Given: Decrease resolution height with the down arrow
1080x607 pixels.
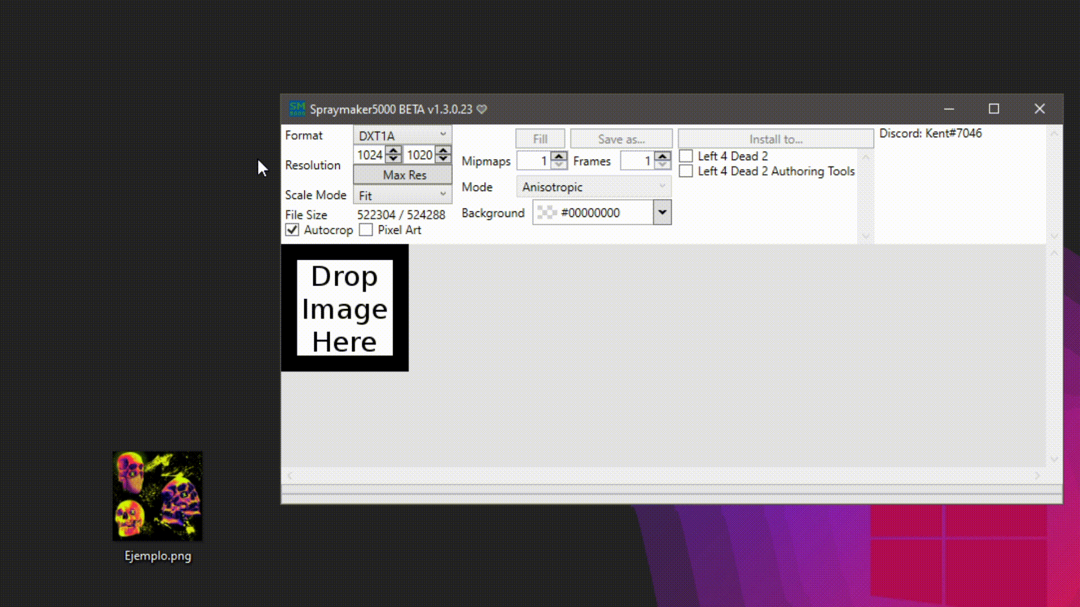Looking at the screenshot, I should [x=443, y=159].
